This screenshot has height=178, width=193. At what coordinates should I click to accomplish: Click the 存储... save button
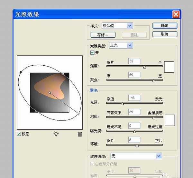click(103, 35)
